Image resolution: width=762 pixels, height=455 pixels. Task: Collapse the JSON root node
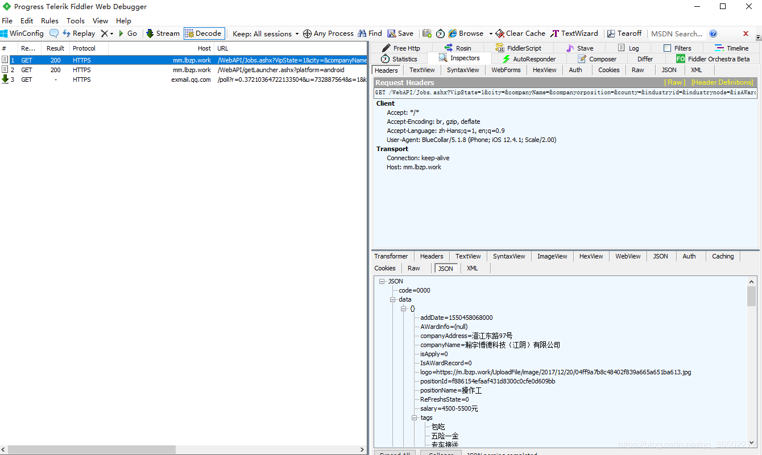pyautogui.click(x=382, y=281)
